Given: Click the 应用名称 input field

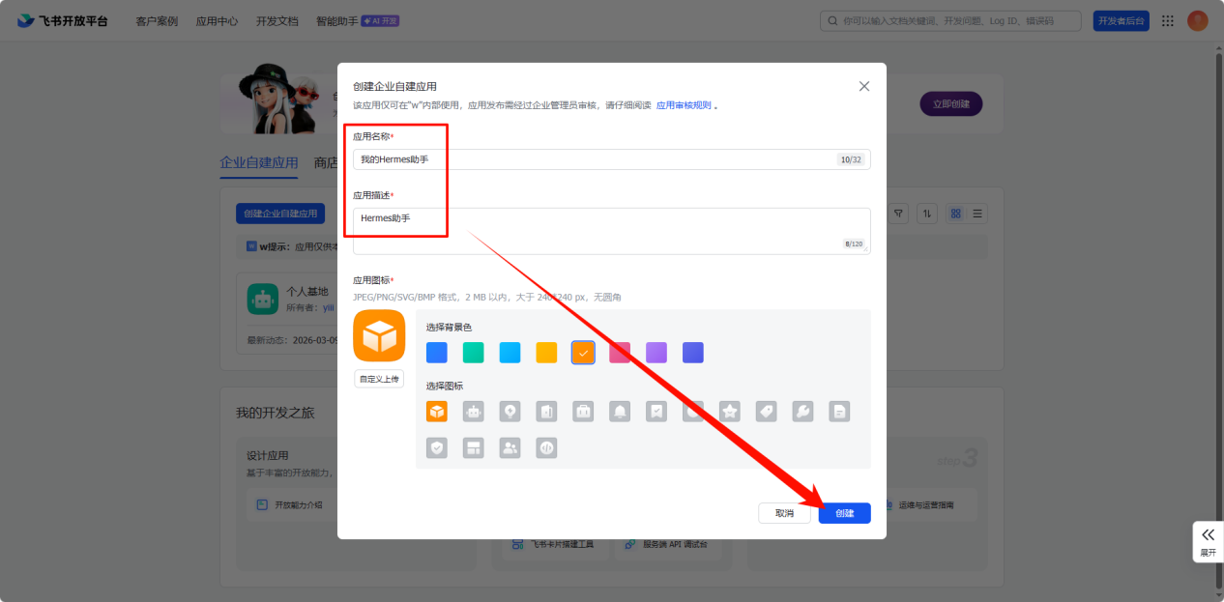Looking at the screenshot, I should (611, 159).
